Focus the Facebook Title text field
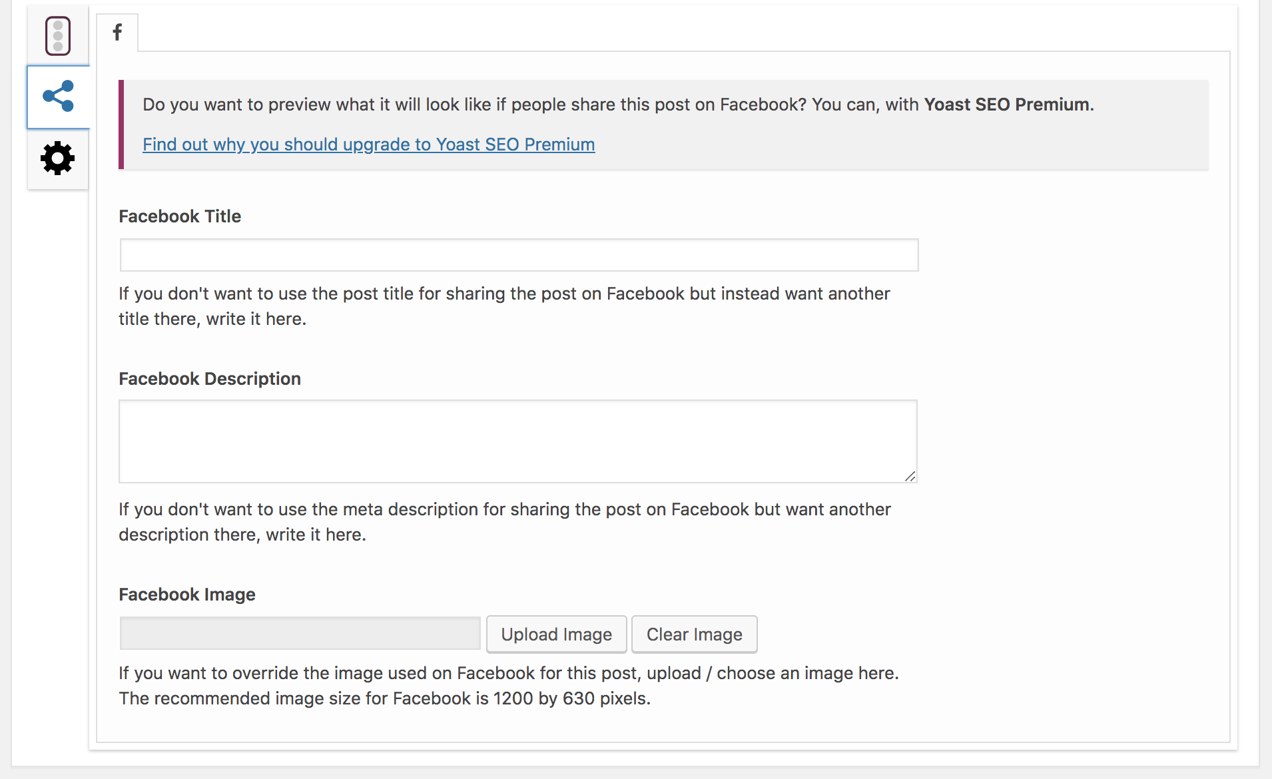 coord(519,255)
